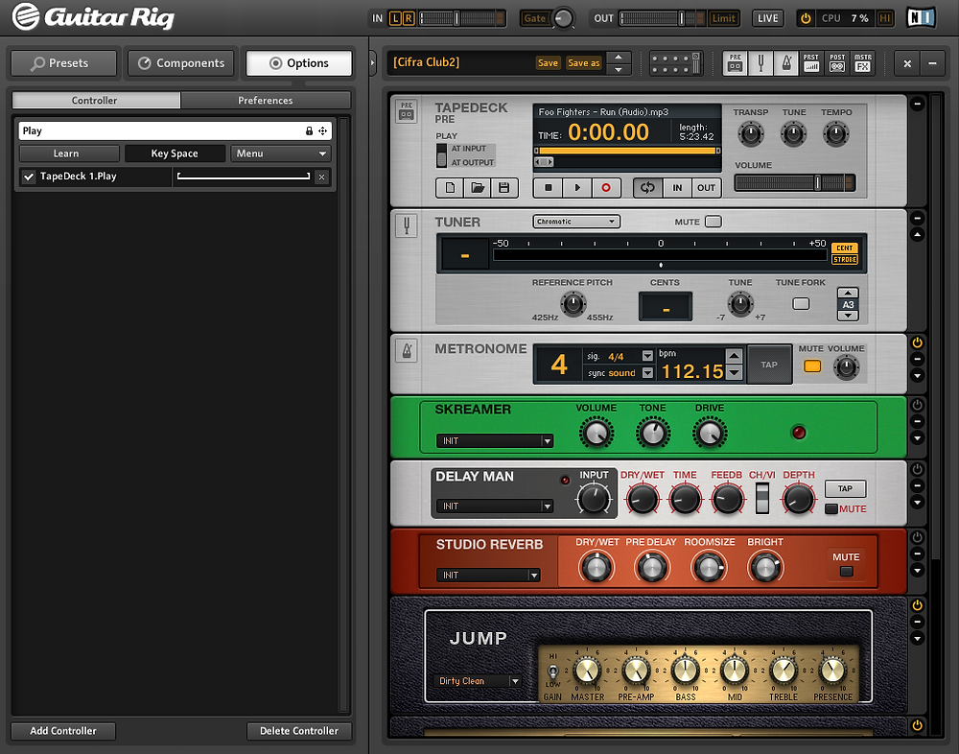
Task: Click the Tapedeck new file icon
Action: point(450,188)
